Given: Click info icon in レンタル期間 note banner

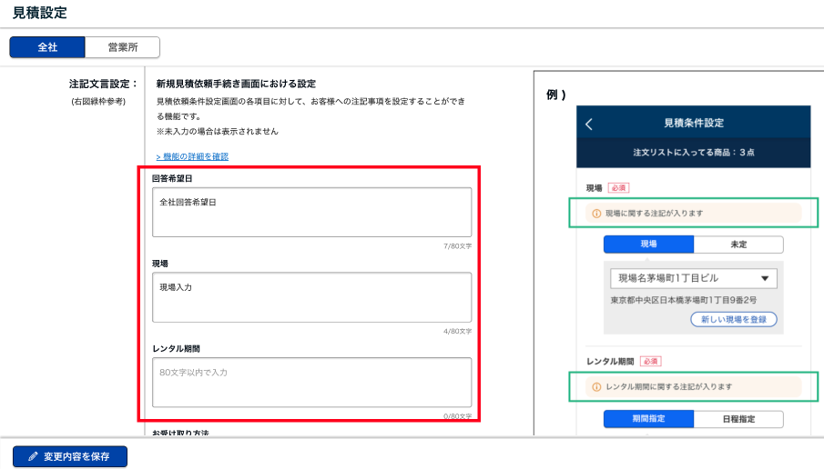Looking at the screenshot, I should (x=596, y=386).
